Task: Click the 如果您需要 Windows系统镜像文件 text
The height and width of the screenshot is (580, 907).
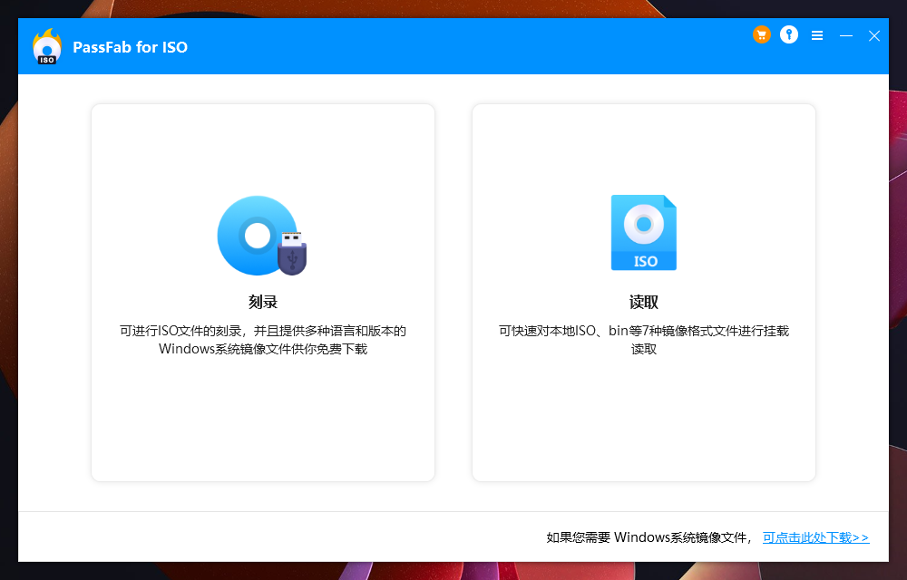Action: [x=649, y=537]
